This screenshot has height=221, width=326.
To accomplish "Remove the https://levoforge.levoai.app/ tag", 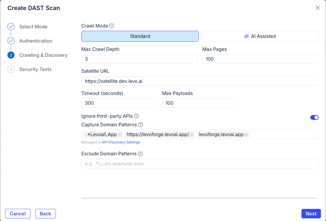I will tap(192, 135).
